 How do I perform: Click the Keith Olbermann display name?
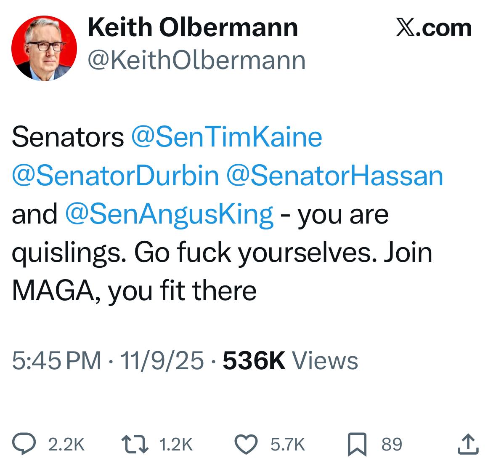point(193,28)
